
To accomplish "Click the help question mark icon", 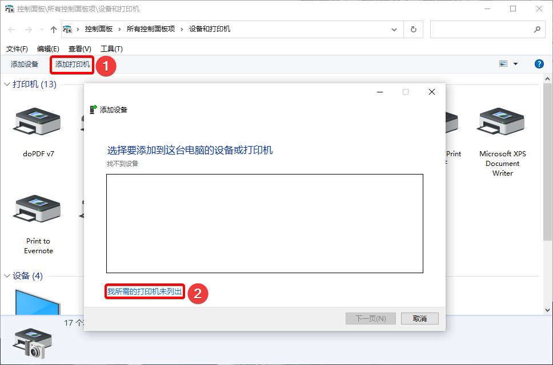I will click(x=539, y=64).
